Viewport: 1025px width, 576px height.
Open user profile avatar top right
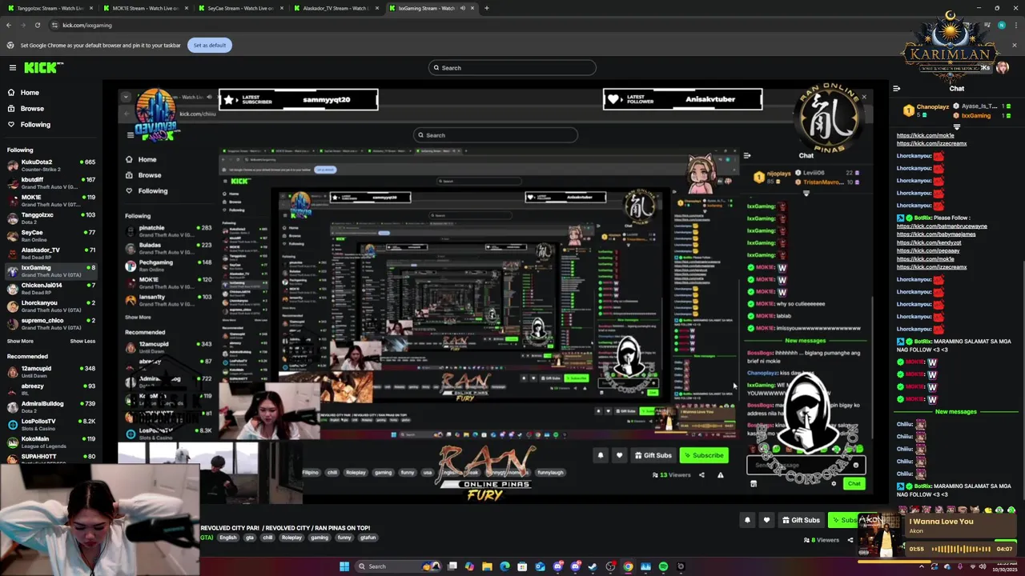pos(1002,68)
